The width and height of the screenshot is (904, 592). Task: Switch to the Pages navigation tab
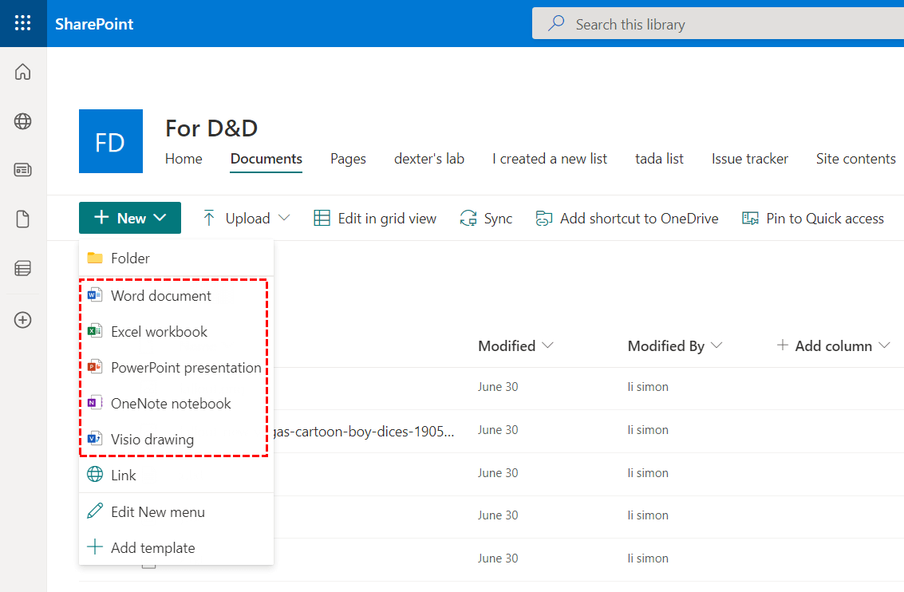point(348,159)
